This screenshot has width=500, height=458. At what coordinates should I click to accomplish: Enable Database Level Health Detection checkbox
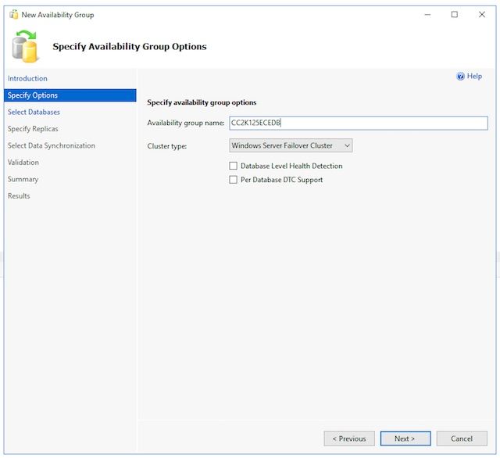pos(233,166)
